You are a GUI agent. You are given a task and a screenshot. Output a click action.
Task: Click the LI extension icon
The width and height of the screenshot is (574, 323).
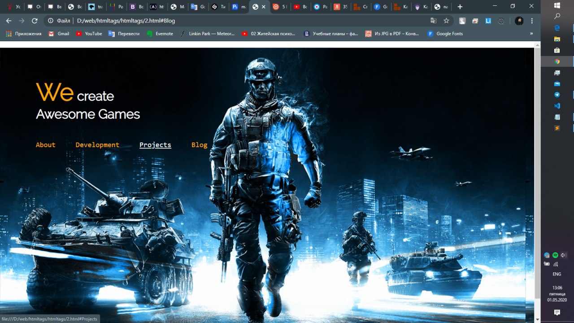point(488,21)
